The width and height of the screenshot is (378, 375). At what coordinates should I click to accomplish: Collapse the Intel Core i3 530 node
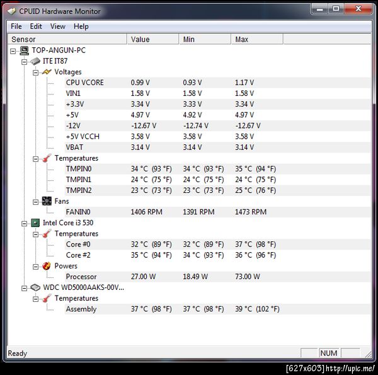click(24, 224)
